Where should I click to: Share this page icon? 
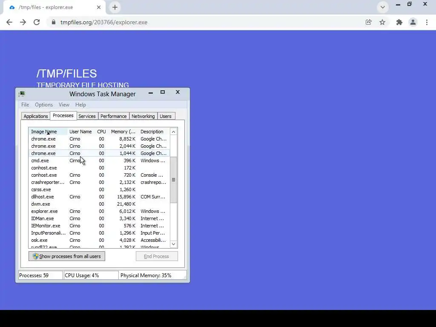tap(368, 22)
